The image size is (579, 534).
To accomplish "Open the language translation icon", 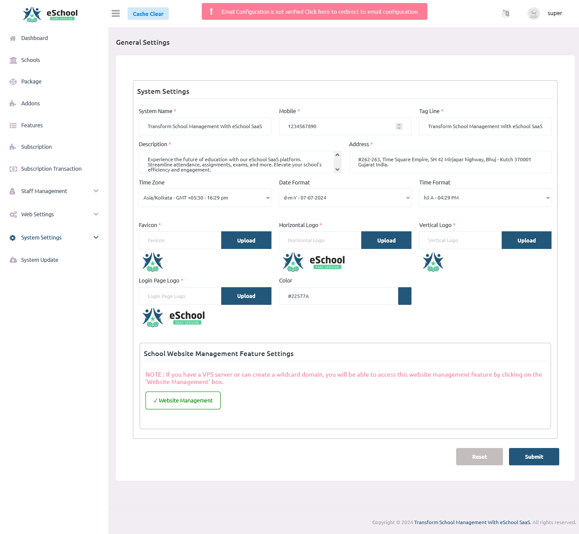I will coord(506,13).
